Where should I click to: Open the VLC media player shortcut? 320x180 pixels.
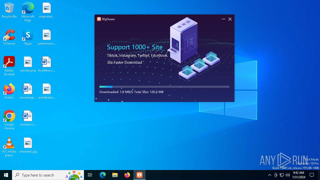click(x=9, y=147)
